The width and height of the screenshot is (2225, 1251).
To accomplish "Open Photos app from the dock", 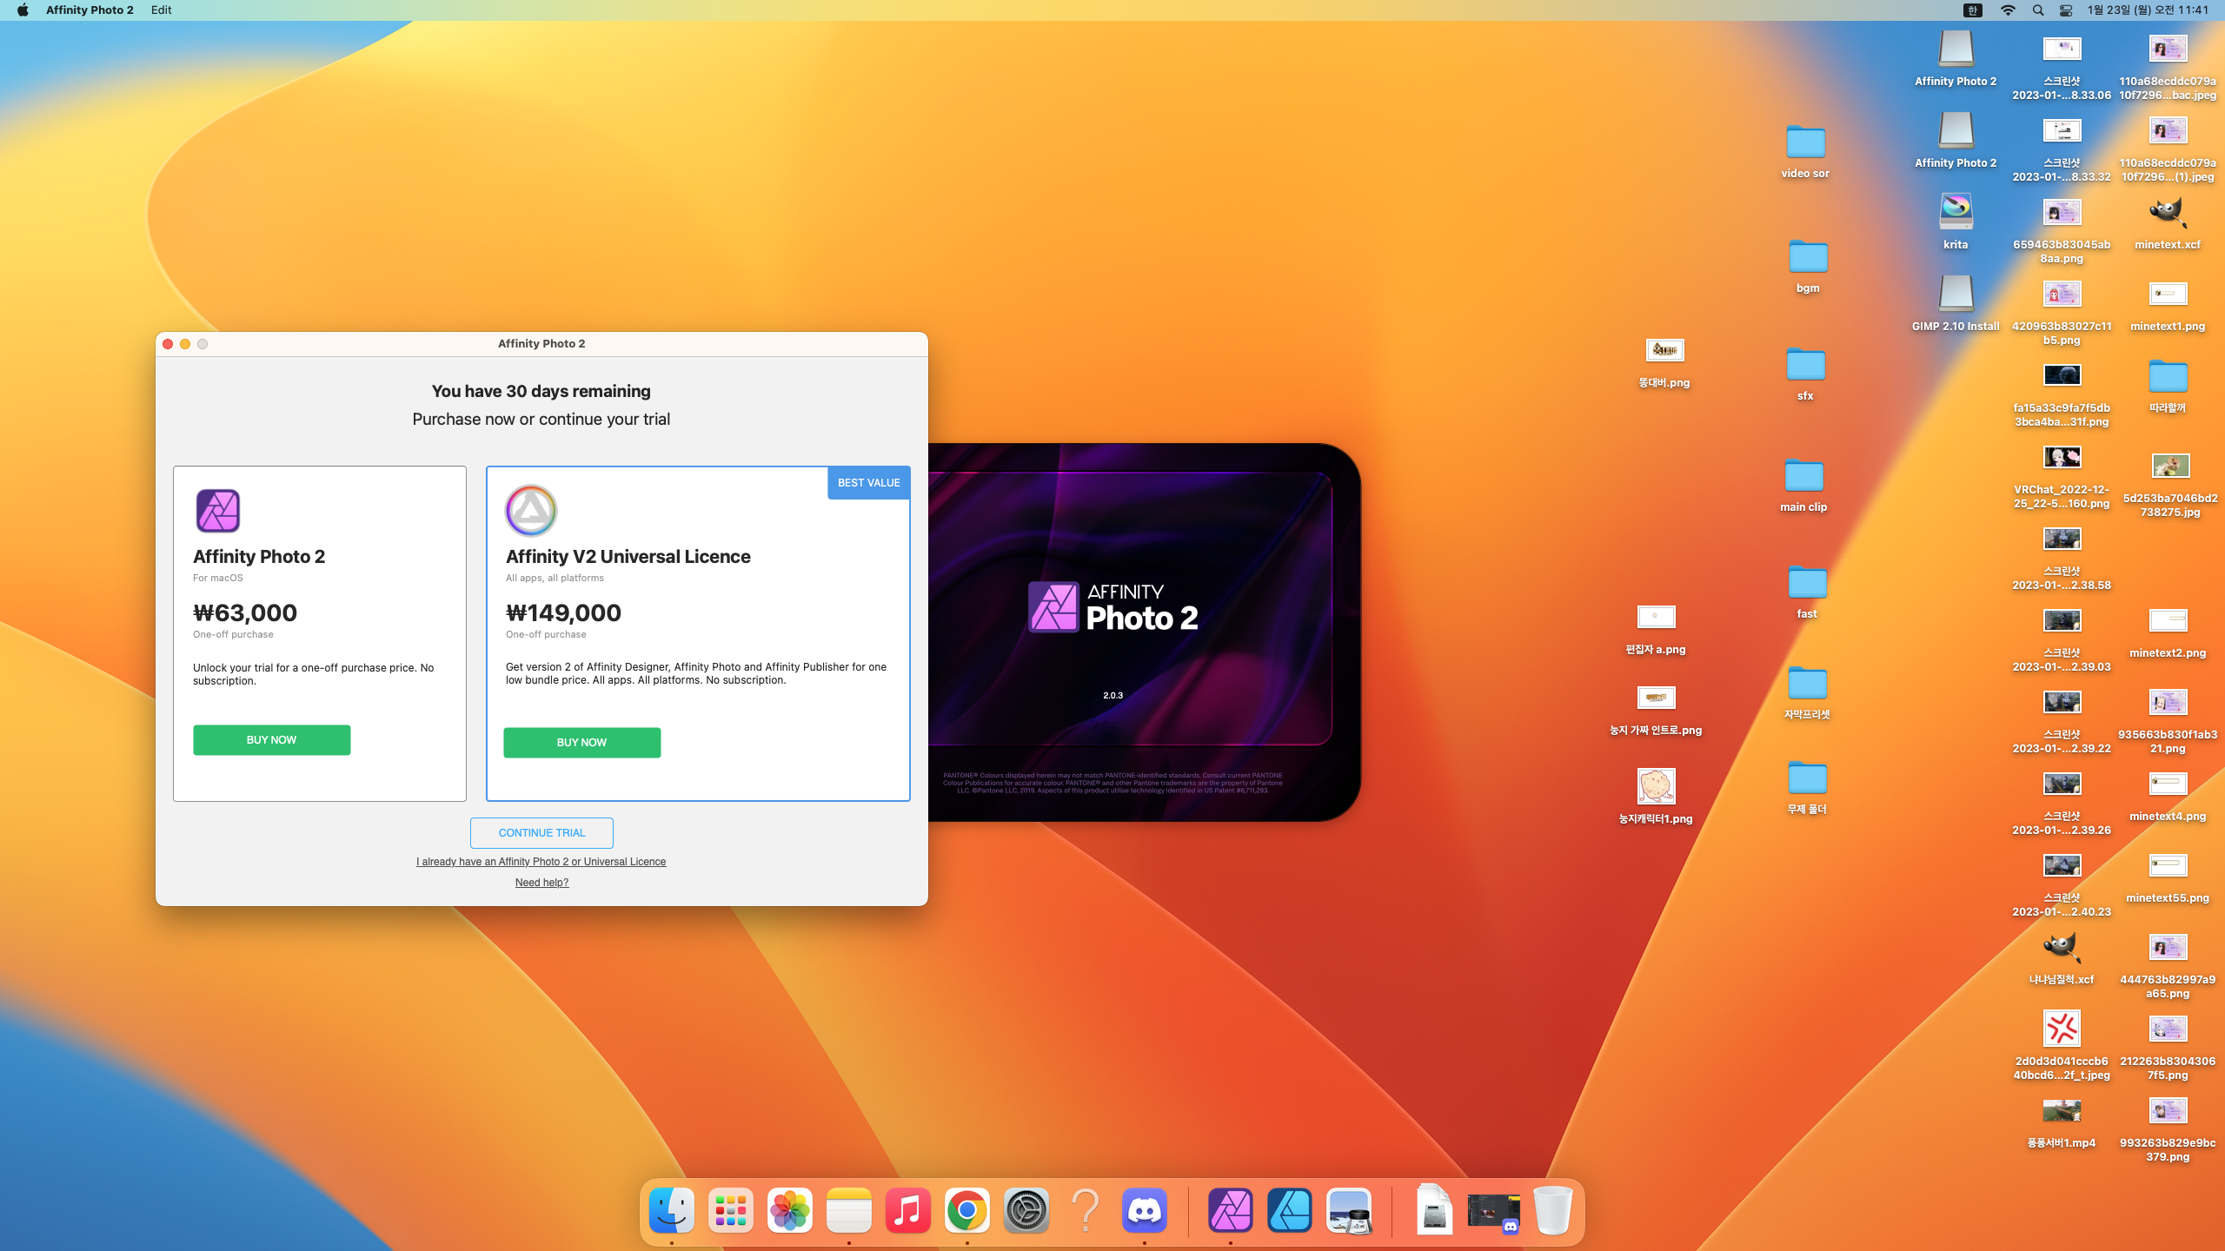I will point(789,1210).
